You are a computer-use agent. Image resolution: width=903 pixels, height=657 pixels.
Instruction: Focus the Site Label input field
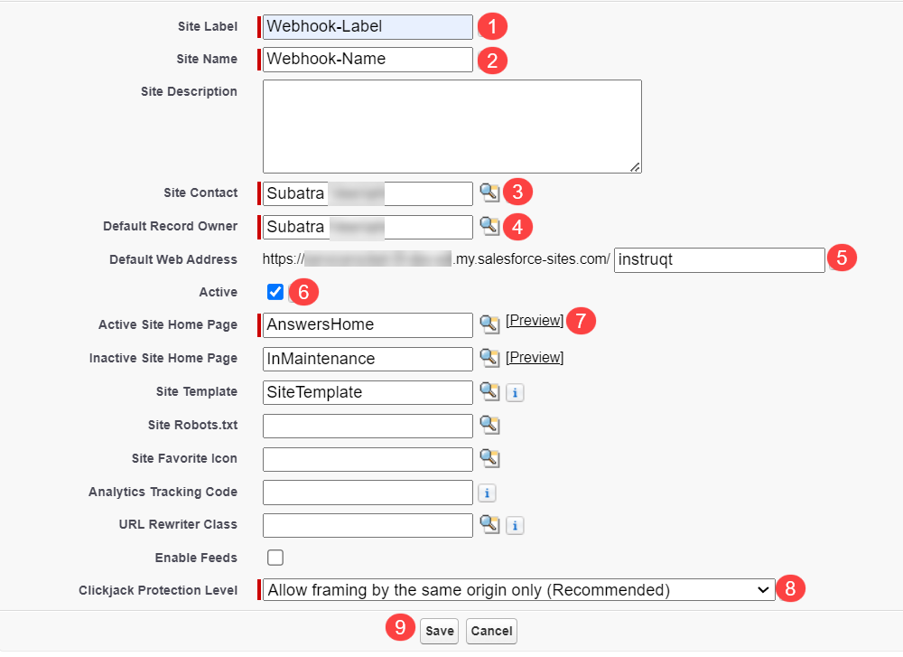point(368,26)
